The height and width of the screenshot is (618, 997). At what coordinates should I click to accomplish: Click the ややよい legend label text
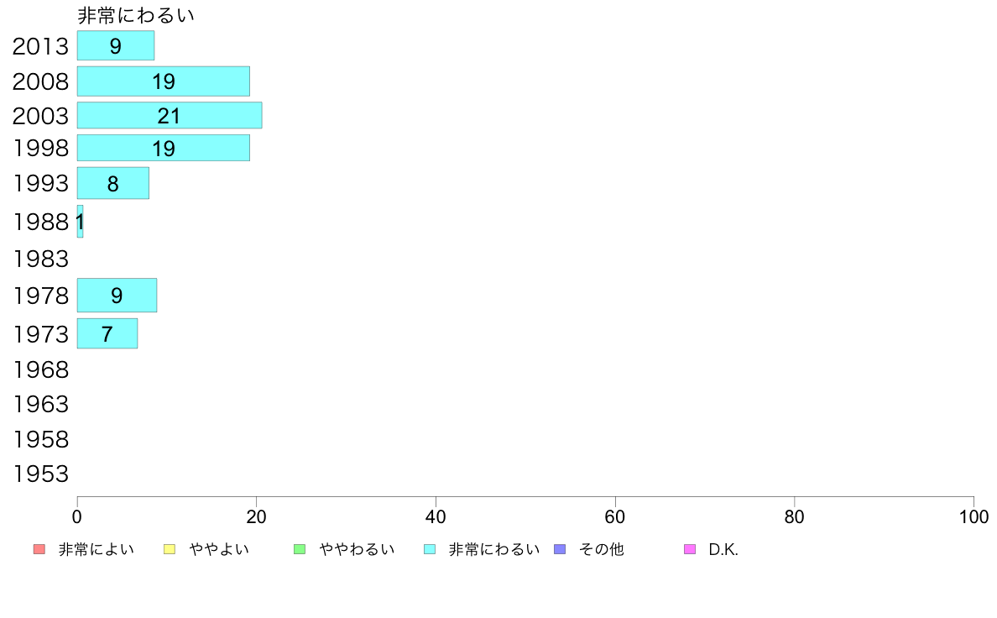(x=219, y=549)
